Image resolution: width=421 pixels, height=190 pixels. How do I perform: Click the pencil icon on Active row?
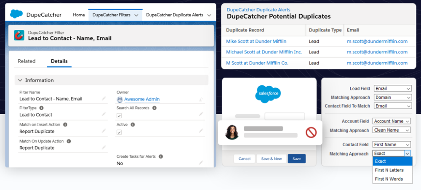pyautogui.click(x=201, y=131)
